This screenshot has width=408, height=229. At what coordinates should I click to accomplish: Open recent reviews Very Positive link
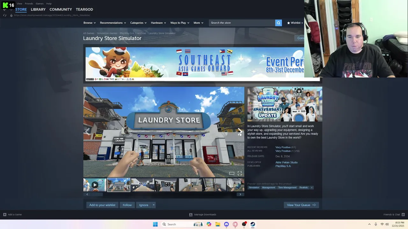point(283,147)
